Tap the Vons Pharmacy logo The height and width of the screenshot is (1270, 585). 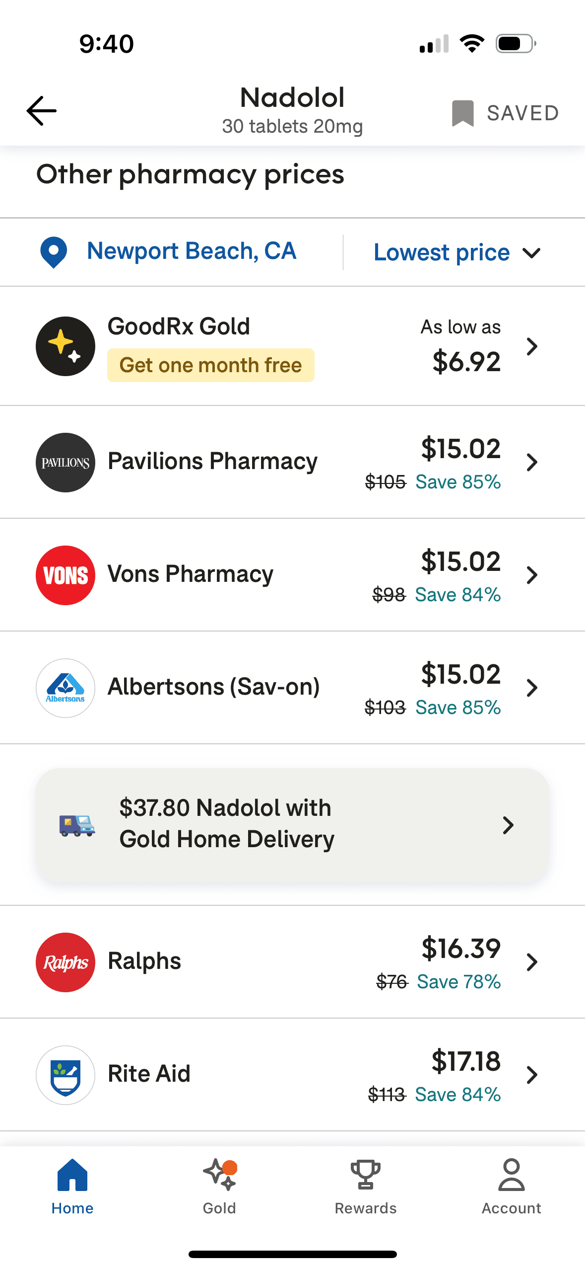(x=65, y=575)
